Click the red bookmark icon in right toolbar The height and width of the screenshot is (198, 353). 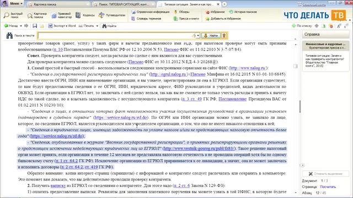click(331, 26)
